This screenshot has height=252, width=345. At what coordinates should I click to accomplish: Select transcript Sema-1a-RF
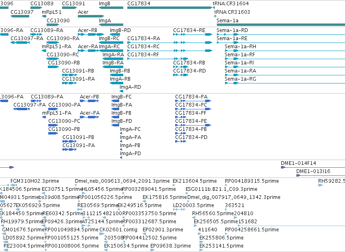pos(240,55)
